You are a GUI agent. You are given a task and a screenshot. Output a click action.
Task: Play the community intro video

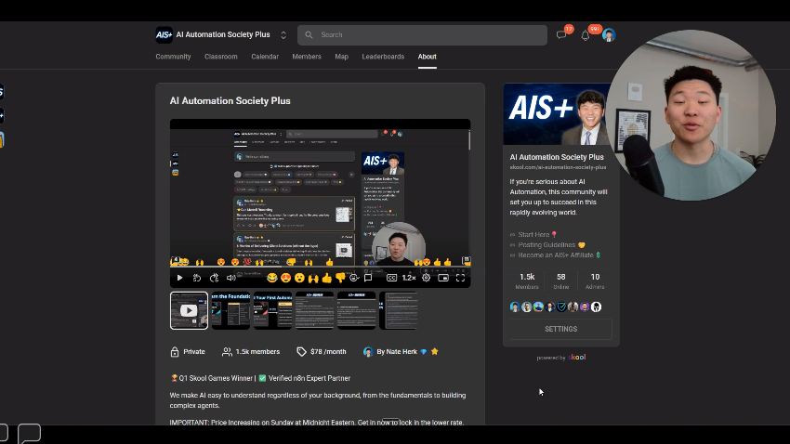pyautogui.click(x=180, y=278)
